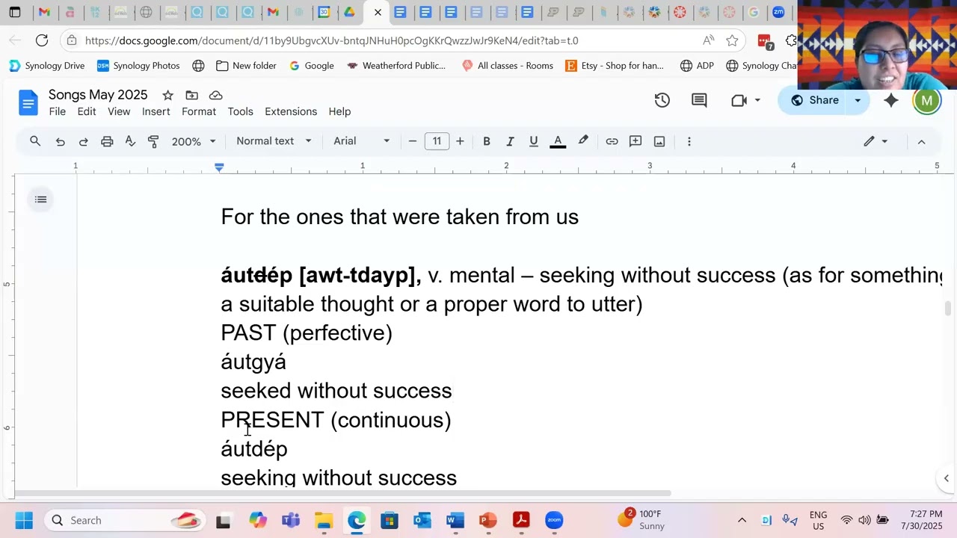
Task: Toggle underline formatting
Action: [533, 141]
